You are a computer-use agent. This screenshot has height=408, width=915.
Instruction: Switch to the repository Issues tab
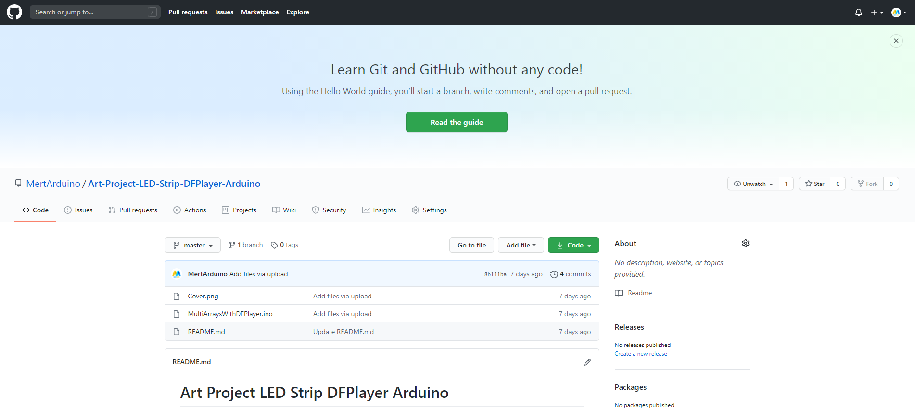pyautogui.click(x=78, y=210)
